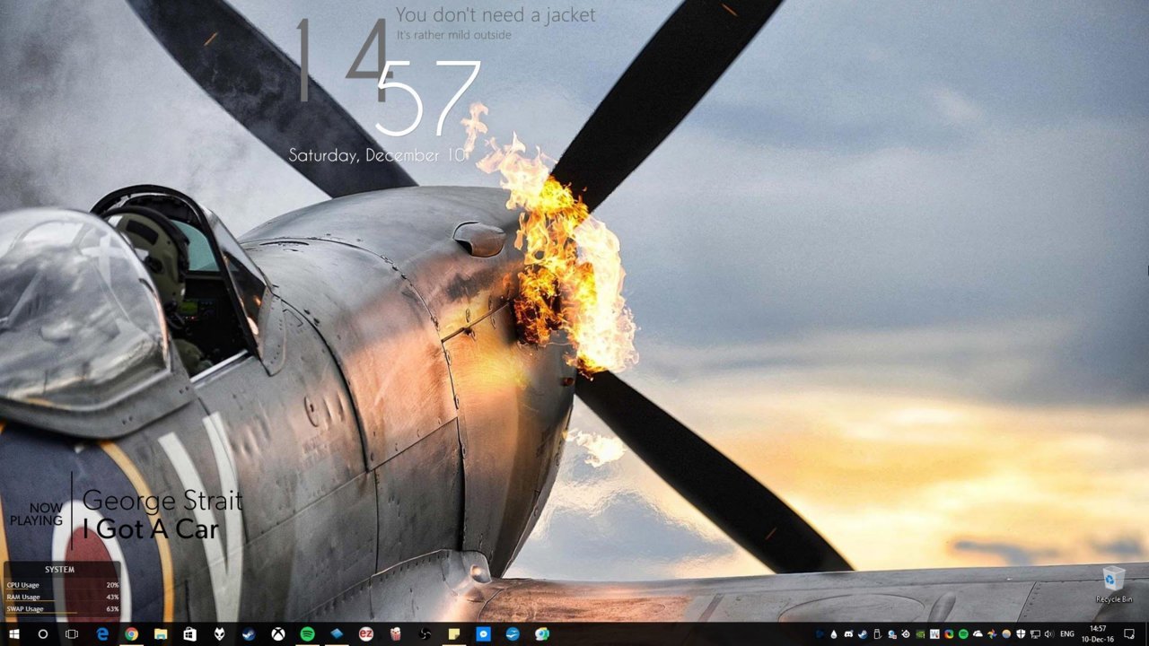
Task: Launch OBS Studio from the taskbar
Action: (x=425, y=634)
